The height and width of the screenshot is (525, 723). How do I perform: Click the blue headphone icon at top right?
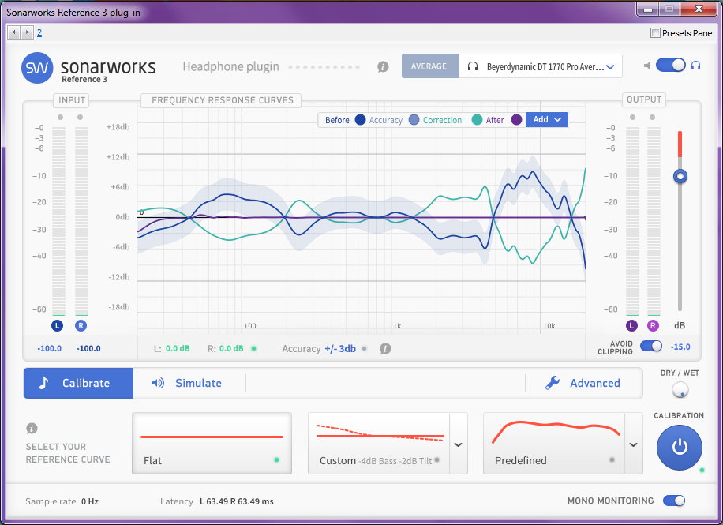click(696, 66)
